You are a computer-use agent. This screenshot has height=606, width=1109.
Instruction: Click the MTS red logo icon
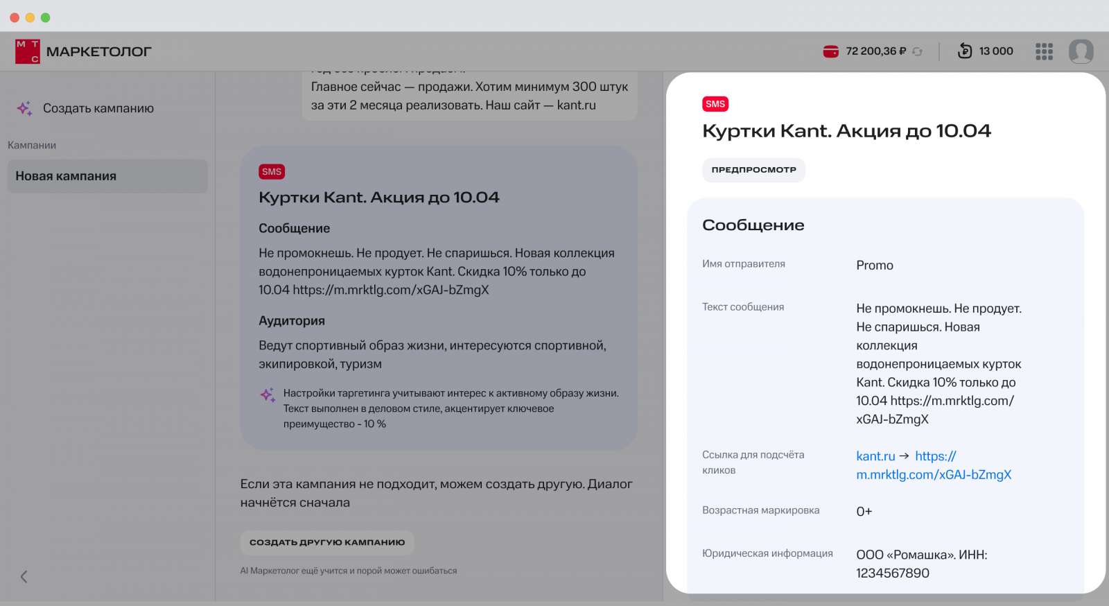[x=28, y=51]
